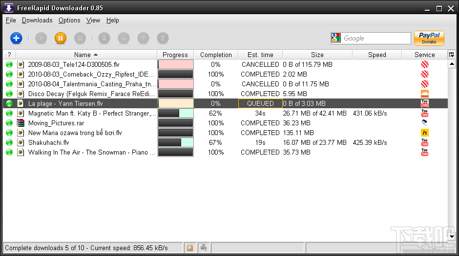Toggle clipboard monitoring icon in the status bar
This screenshot has height=256, width=459.
pos(189,248)
